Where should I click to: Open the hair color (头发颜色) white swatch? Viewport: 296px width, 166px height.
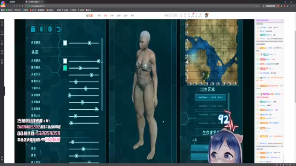click(65, 61)
